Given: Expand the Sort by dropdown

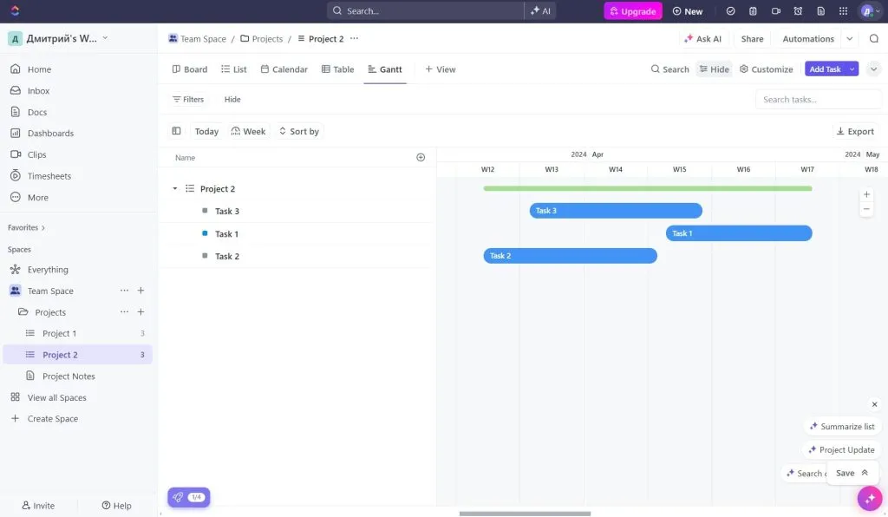Looking at the screenshot, I should click(x=299, y=131).
